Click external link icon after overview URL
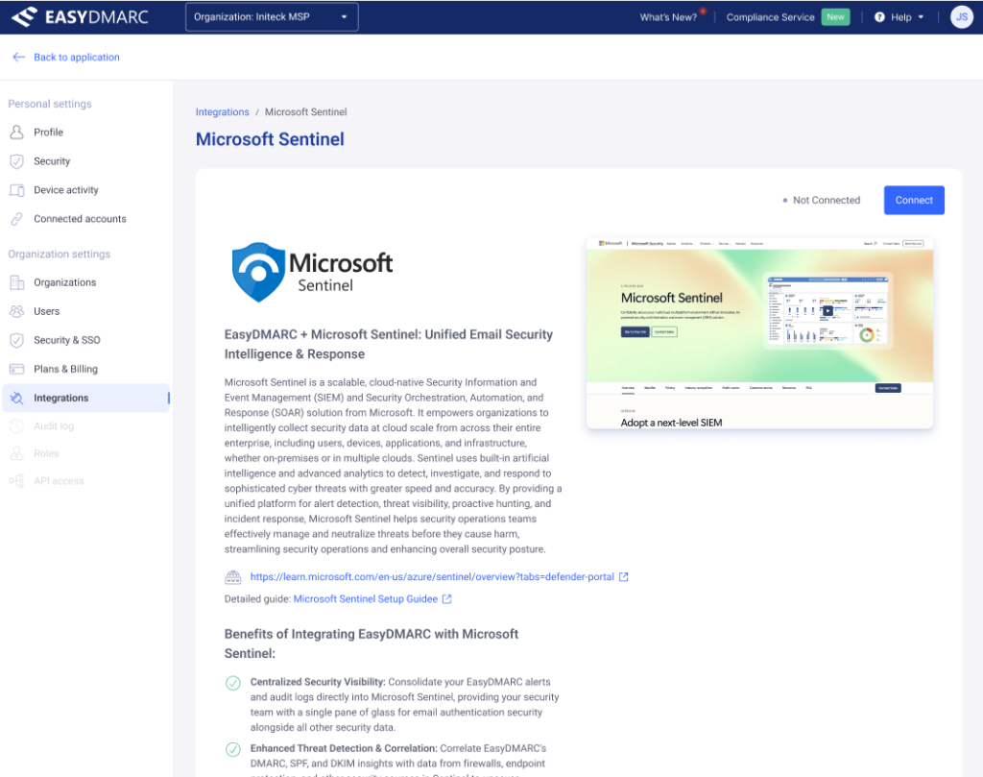 tap(624, 576)
